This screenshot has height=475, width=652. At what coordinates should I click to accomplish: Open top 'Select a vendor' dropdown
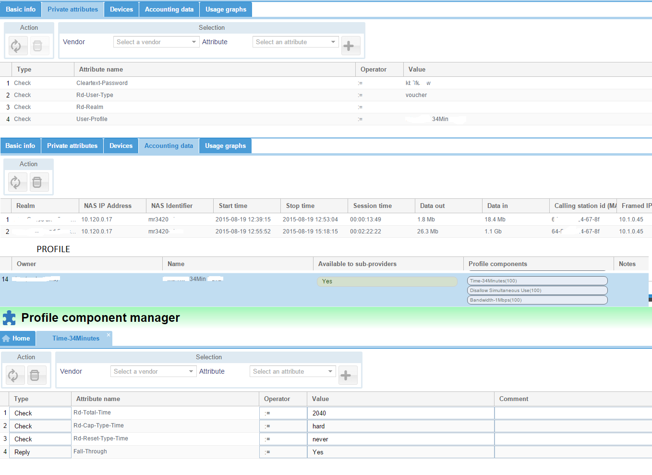(x=156, y=42)
